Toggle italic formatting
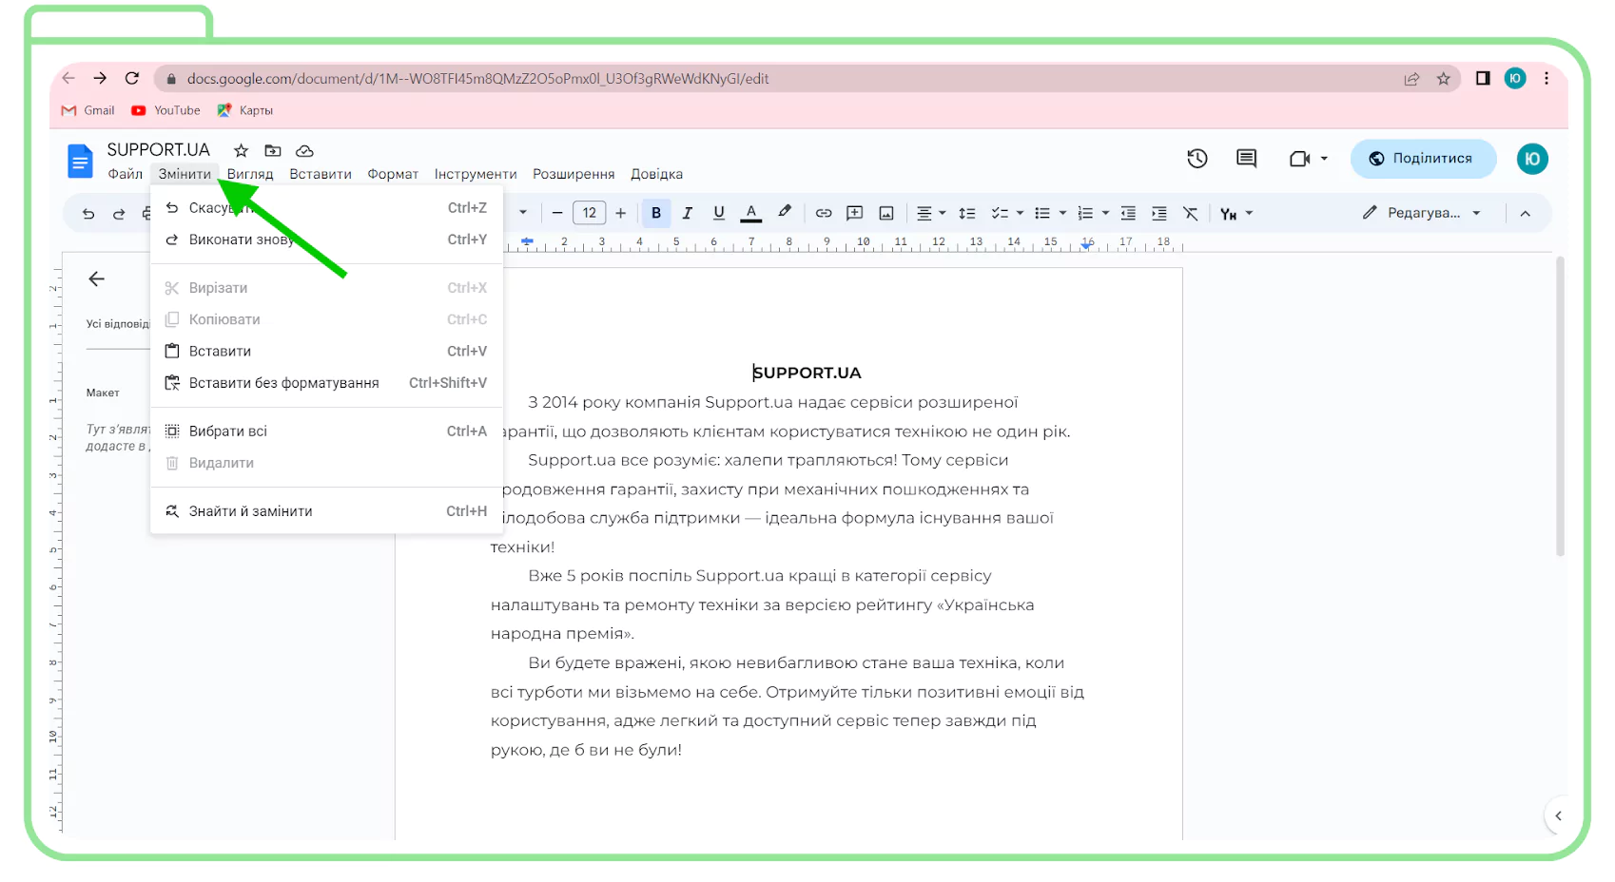Screen dimensions: 1615x882 point(688,213)
